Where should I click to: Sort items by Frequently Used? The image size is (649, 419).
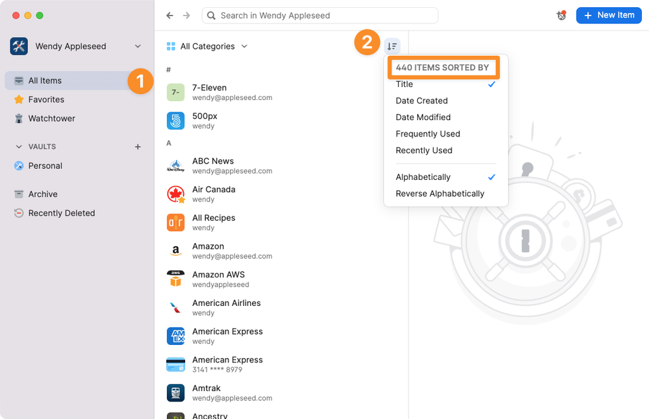click(x=427, y=134)
